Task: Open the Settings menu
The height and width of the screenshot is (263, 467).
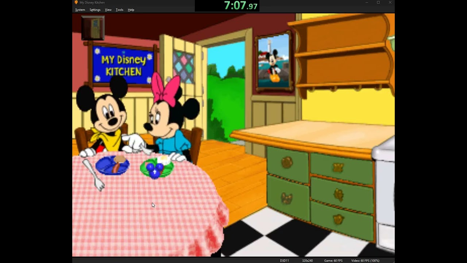Action: tap(95, 10)
